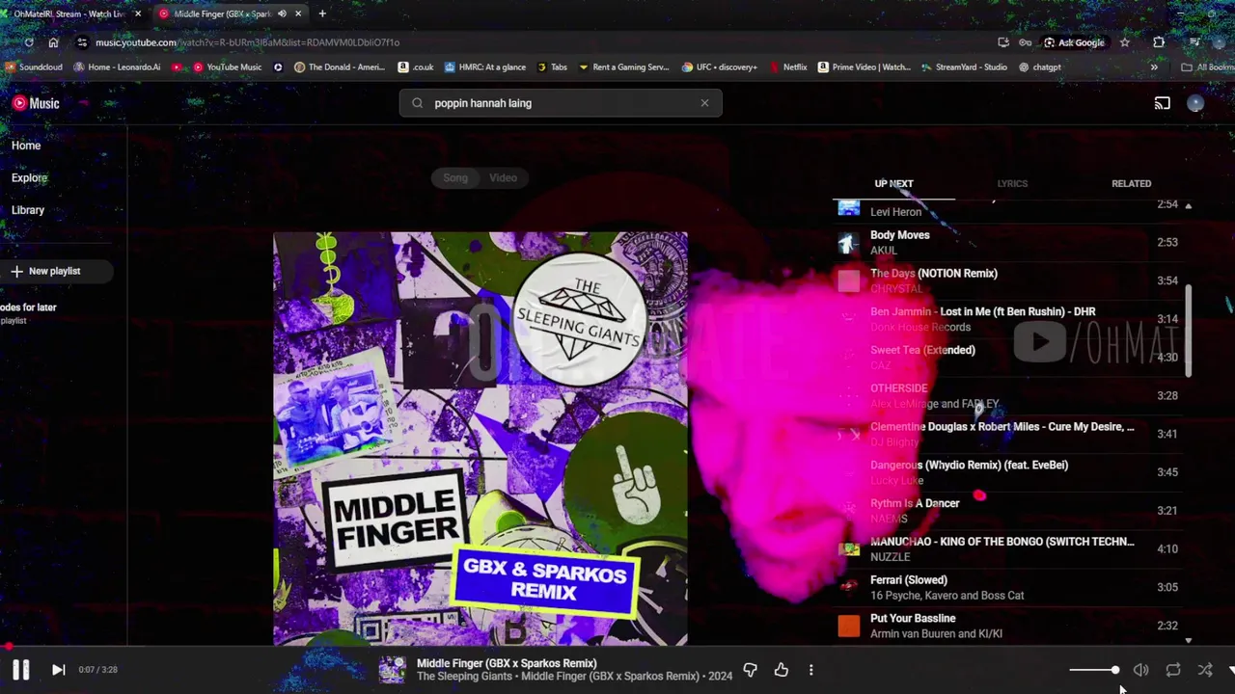This screenshot has height=694, width=1235.
Task: Select the UP NEXT tab
Action: pos(893,183)
